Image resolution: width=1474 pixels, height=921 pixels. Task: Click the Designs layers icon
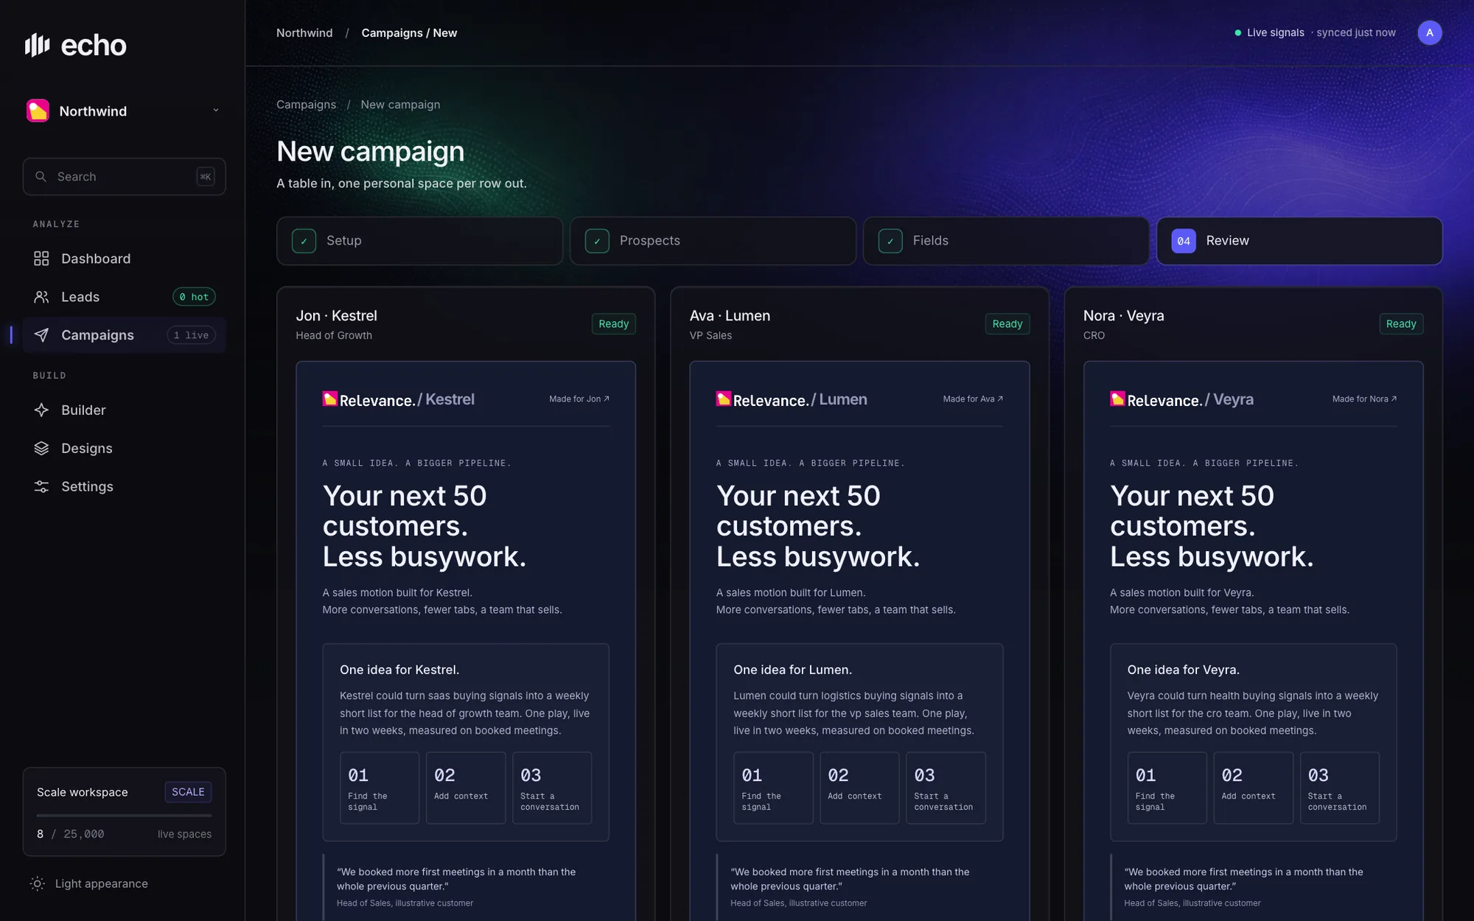click(x=41, y=449)
